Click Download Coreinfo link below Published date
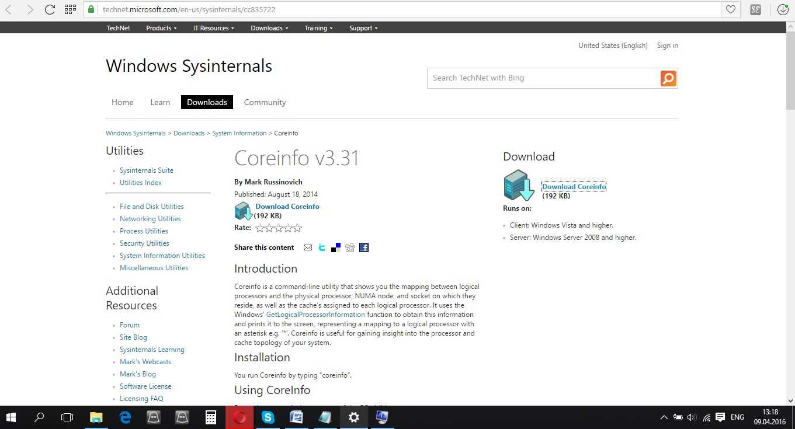 tap(287, 207)
